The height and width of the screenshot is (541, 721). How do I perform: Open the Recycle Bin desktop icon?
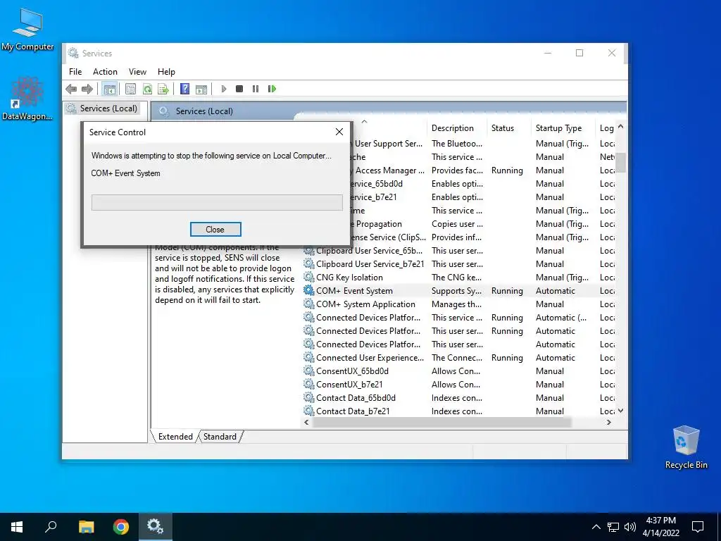point(686,447)
